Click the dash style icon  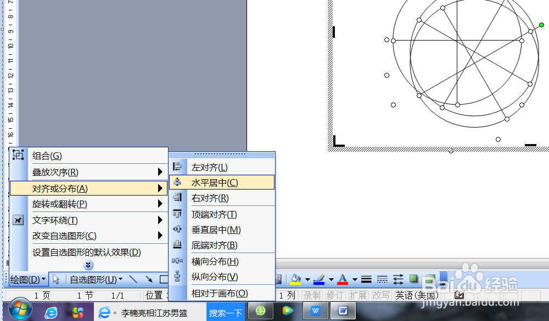[x=383, y=279]
